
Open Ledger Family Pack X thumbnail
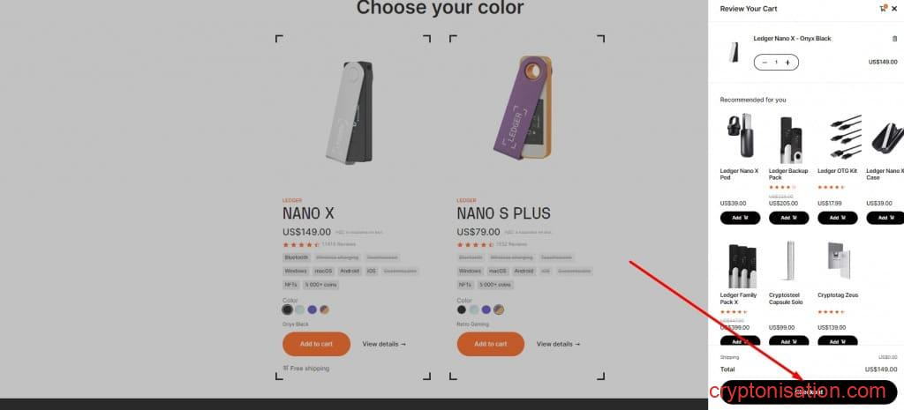740,265
